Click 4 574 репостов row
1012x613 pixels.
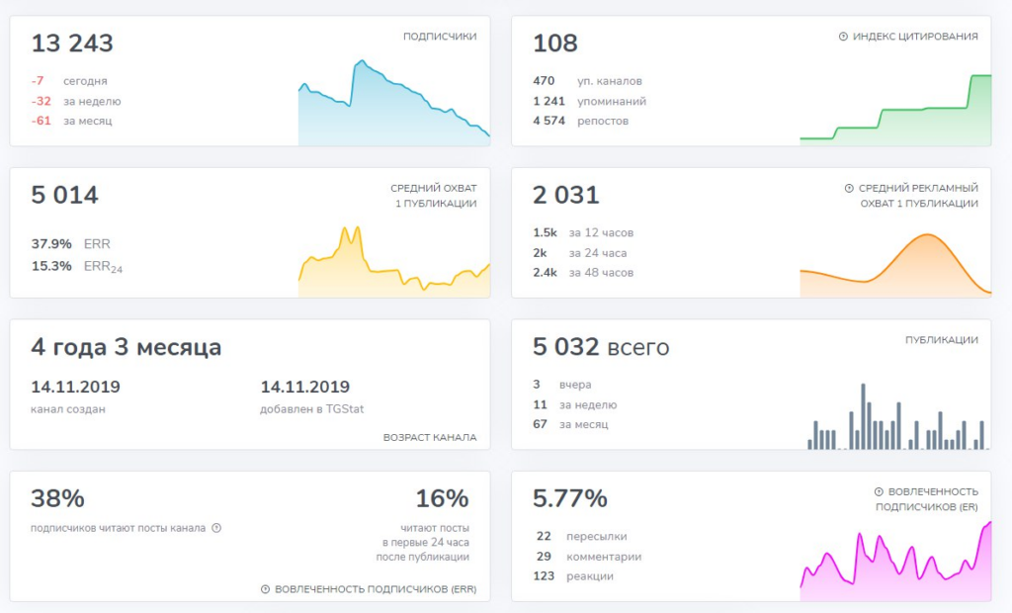[580, 121]
